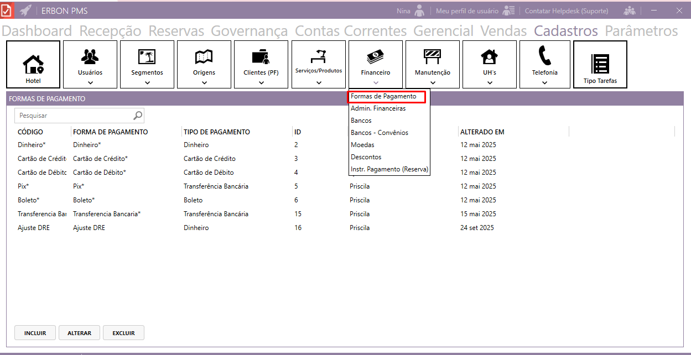Choose Bancos - Convênios from menu
This screenshot has height=355, width=691.
click(379, 133)
